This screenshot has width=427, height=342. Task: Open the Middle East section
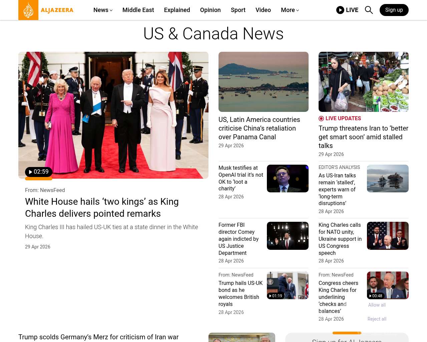(138, 10)
